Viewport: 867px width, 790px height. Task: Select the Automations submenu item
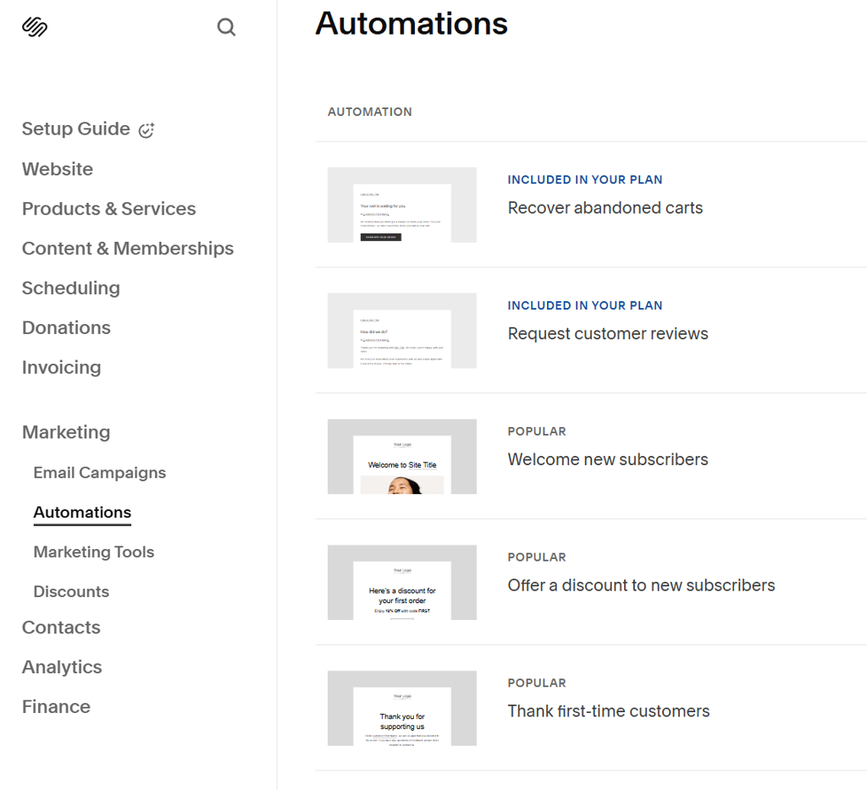[82, 512]
